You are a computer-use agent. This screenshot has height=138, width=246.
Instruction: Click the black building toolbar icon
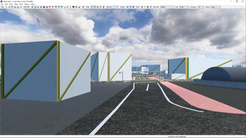coord(73,7)
